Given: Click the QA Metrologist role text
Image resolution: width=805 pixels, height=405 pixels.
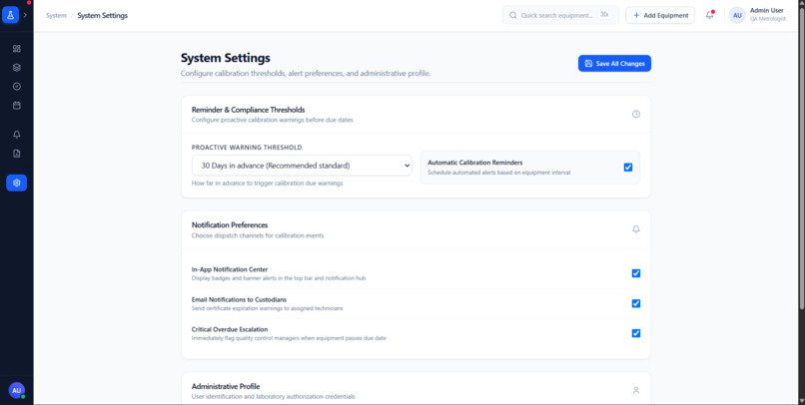Looking at the screenshot, I should (x=767, y=19).
